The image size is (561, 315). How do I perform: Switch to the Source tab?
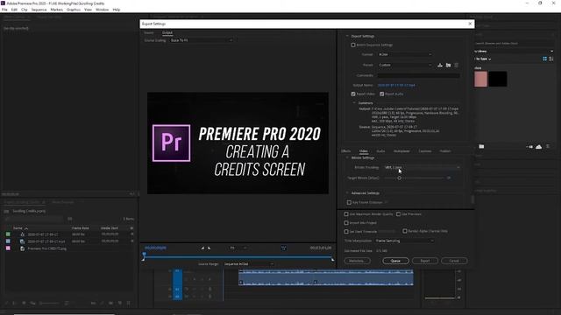[149, 33]
